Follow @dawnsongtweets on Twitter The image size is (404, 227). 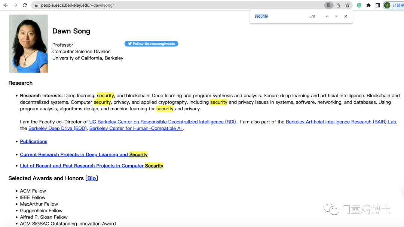(x=151, y=44)
